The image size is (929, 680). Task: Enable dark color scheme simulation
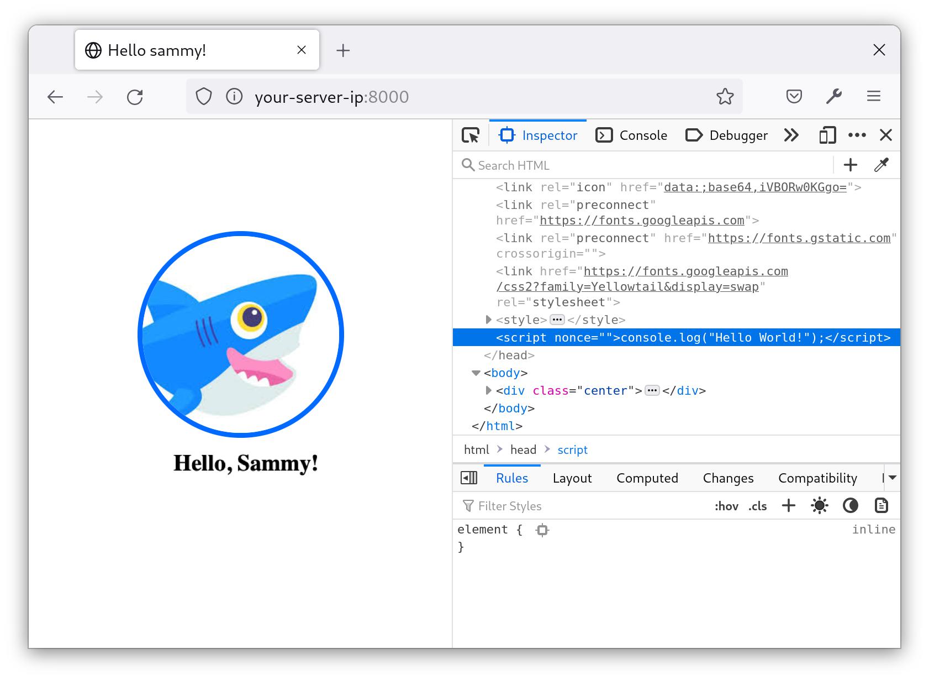tap(851, 505)
